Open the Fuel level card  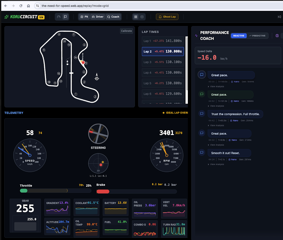[116, 226]
